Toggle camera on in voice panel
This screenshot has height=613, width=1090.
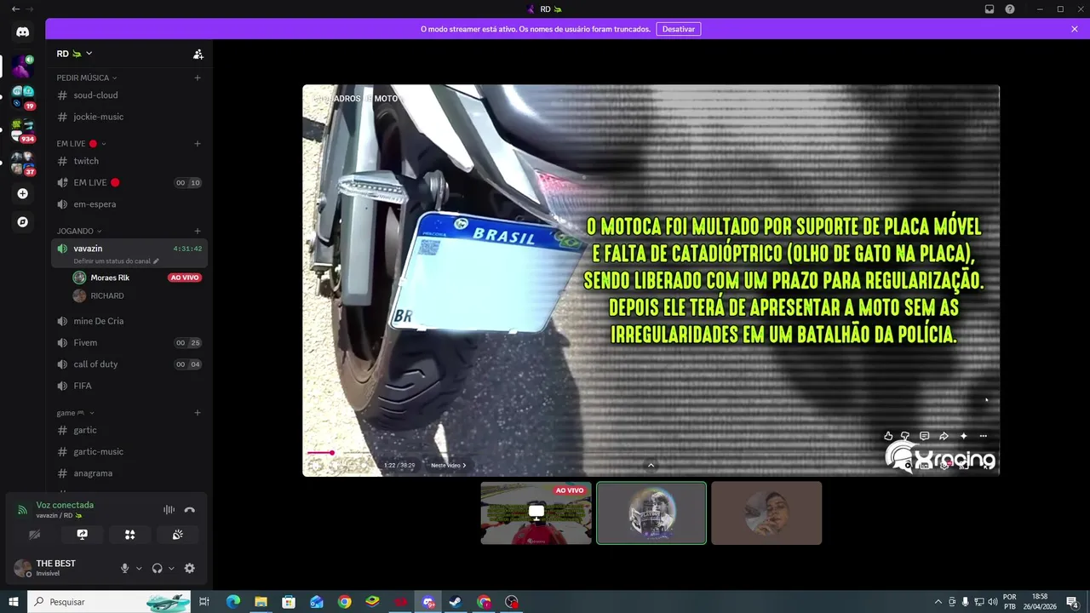pyautogui.click(x=35, y=535)
